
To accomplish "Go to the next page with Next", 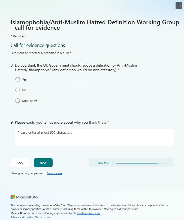I will (x=43, y=163).
